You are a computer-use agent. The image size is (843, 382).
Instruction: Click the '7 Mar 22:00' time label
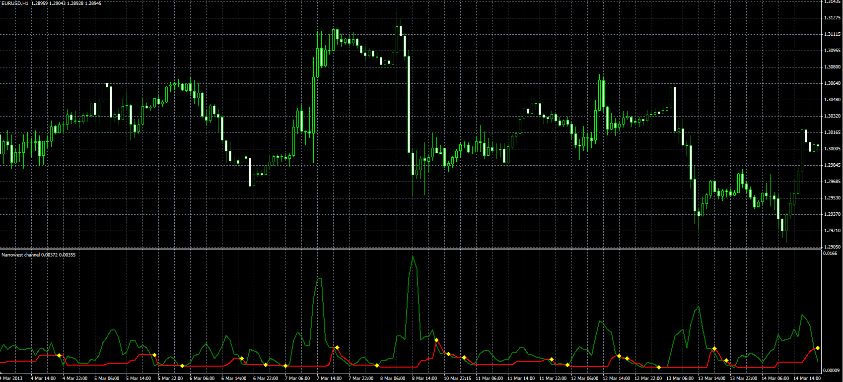point(361,379)
